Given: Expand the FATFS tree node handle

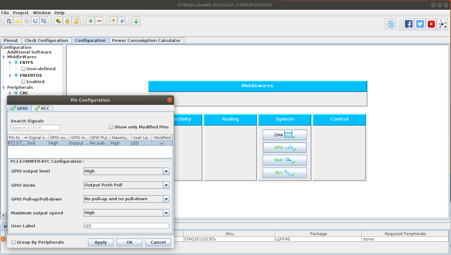Looking at the screenshot, I should click(10, 63).
